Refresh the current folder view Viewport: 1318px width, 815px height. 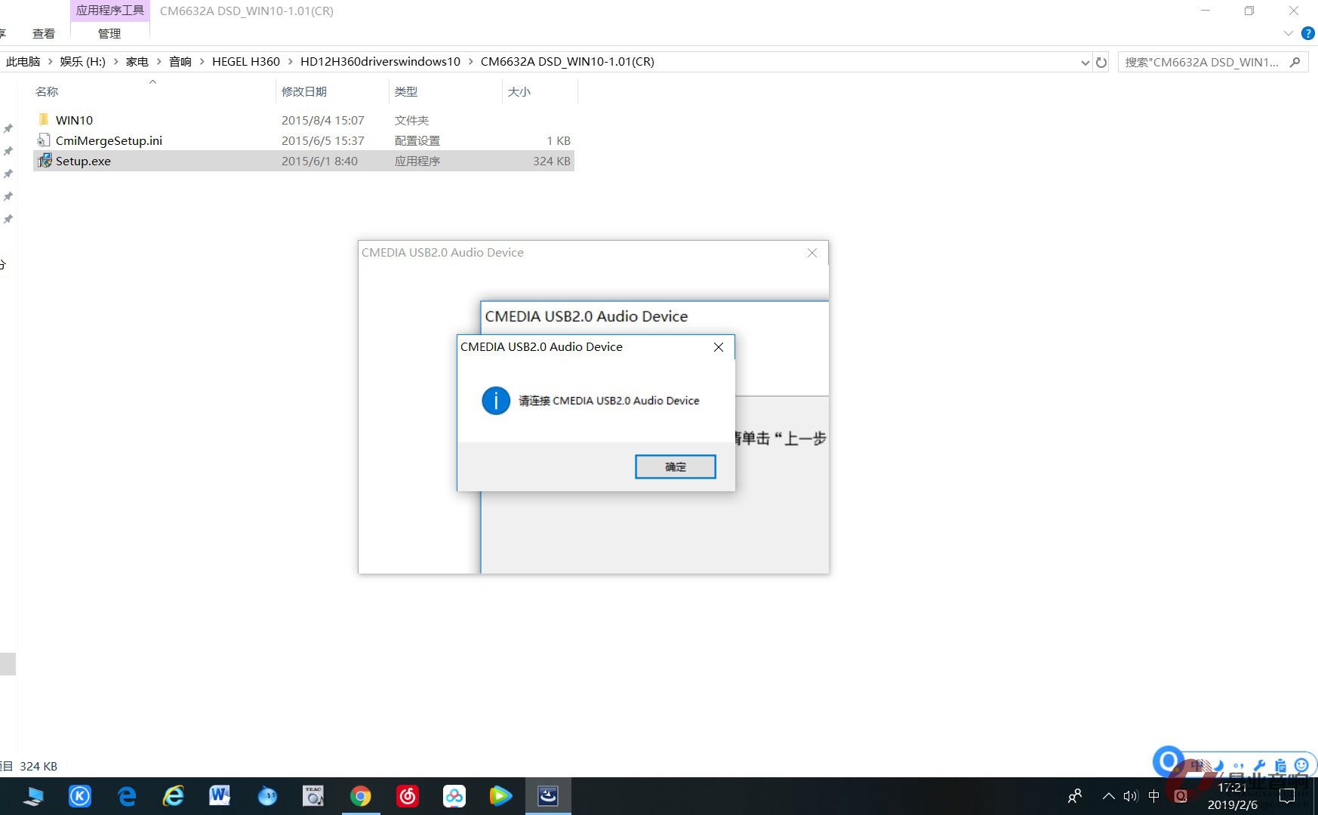1101,62
